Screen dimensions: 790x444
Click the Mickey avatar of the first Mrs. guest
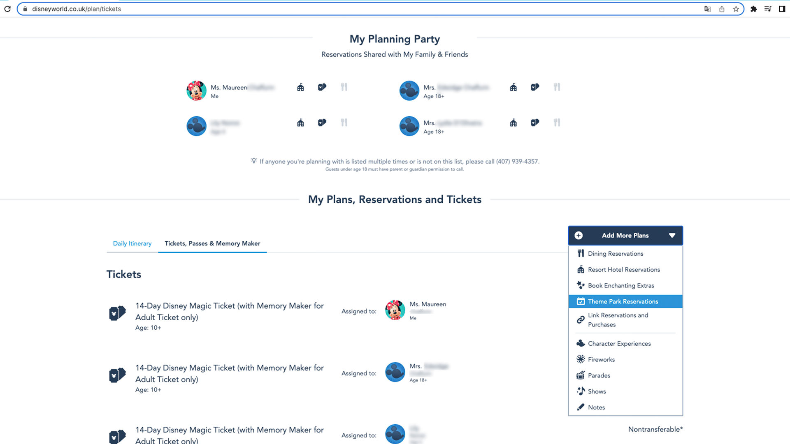409,90
